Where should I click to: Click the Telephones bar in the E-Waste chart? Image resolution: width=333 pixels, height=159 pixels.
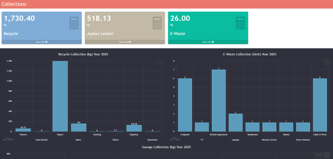coord(253,127)
